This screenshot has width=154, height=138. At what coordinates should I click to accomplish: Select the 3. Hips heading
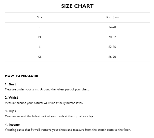point(10,111)
